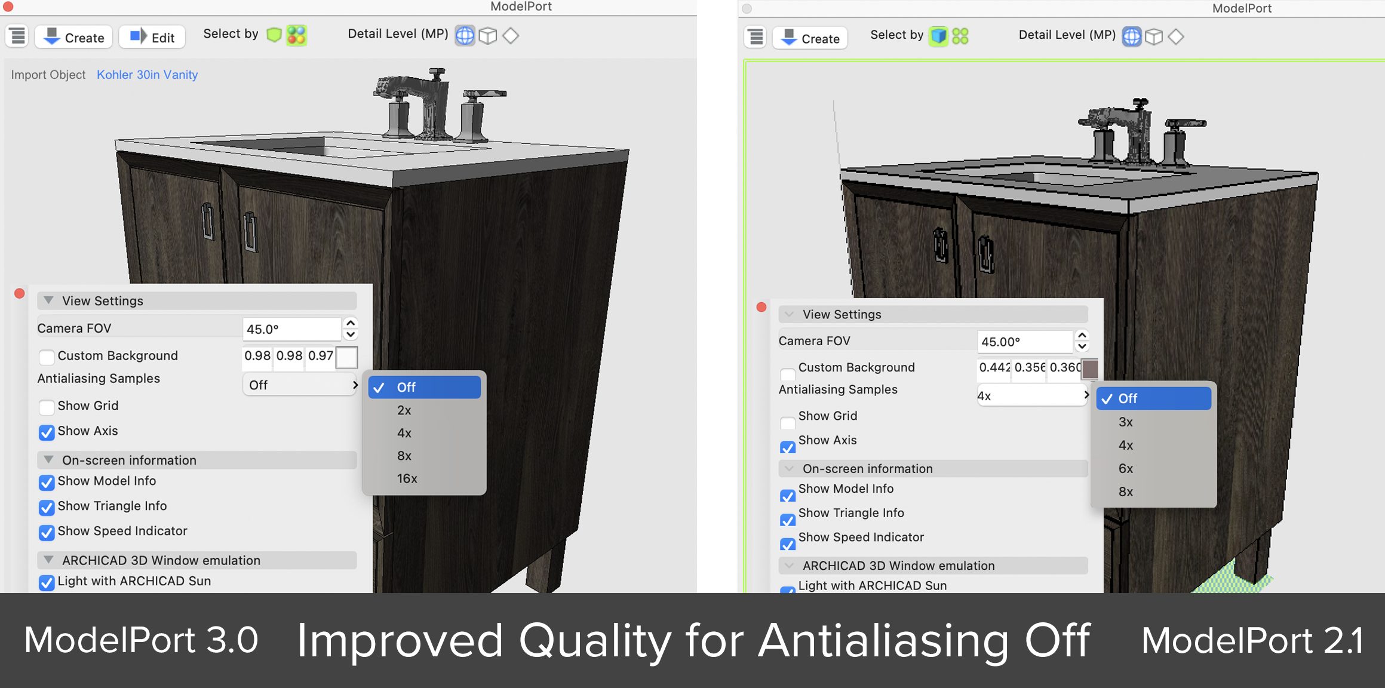Image resolution: width=1385 pixels, height=688 pixels.
Task: Uncheck Show Triangle Info
Action: pos(47,508)
